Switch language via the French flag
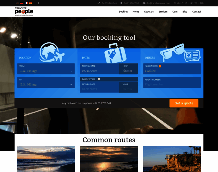The height and width of the screenshot is (172, 218). click(26, 3)
